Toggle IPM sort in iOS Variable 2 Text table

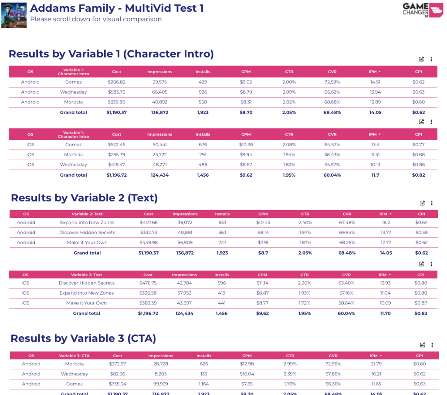(x=385, y=275)
